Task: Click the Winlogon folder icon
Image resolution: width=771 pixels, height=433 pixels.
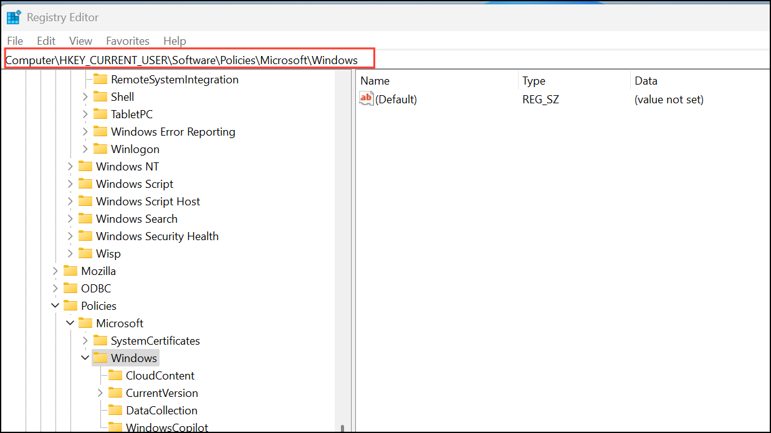Action: click(x=100, y=149)
